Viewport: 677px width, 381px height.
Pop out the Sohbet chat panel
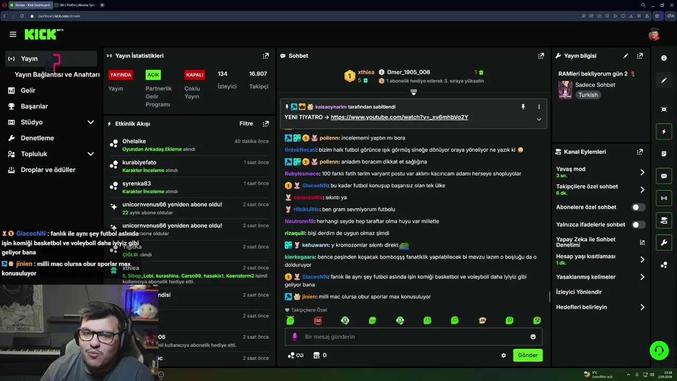coord(541,56)
